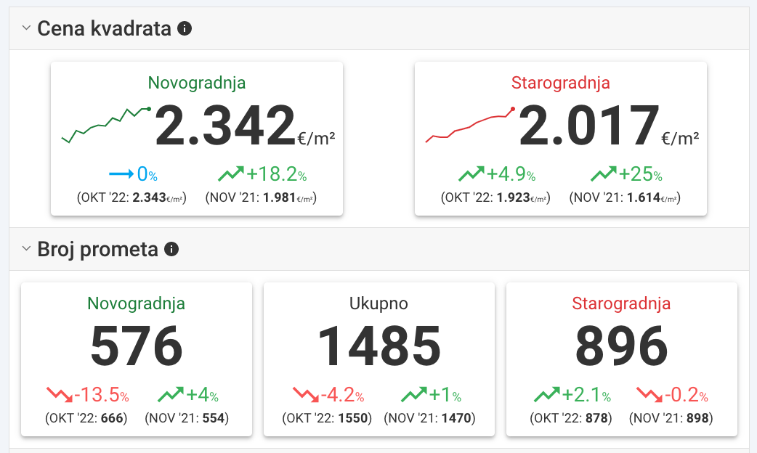Click the green up arrow next to +18.2%

(230, 174)
